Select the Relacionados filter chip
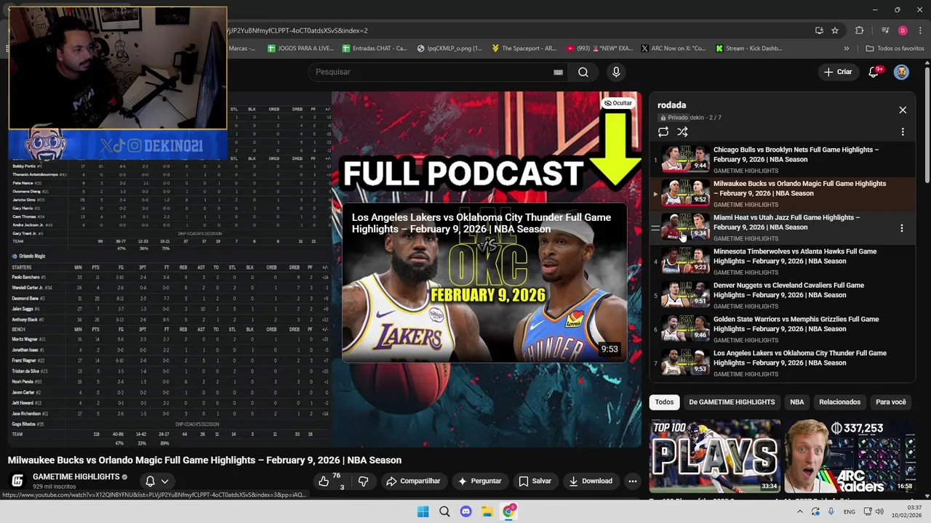The height and width of the screenshot is (523, 931). tap(839, 402)
